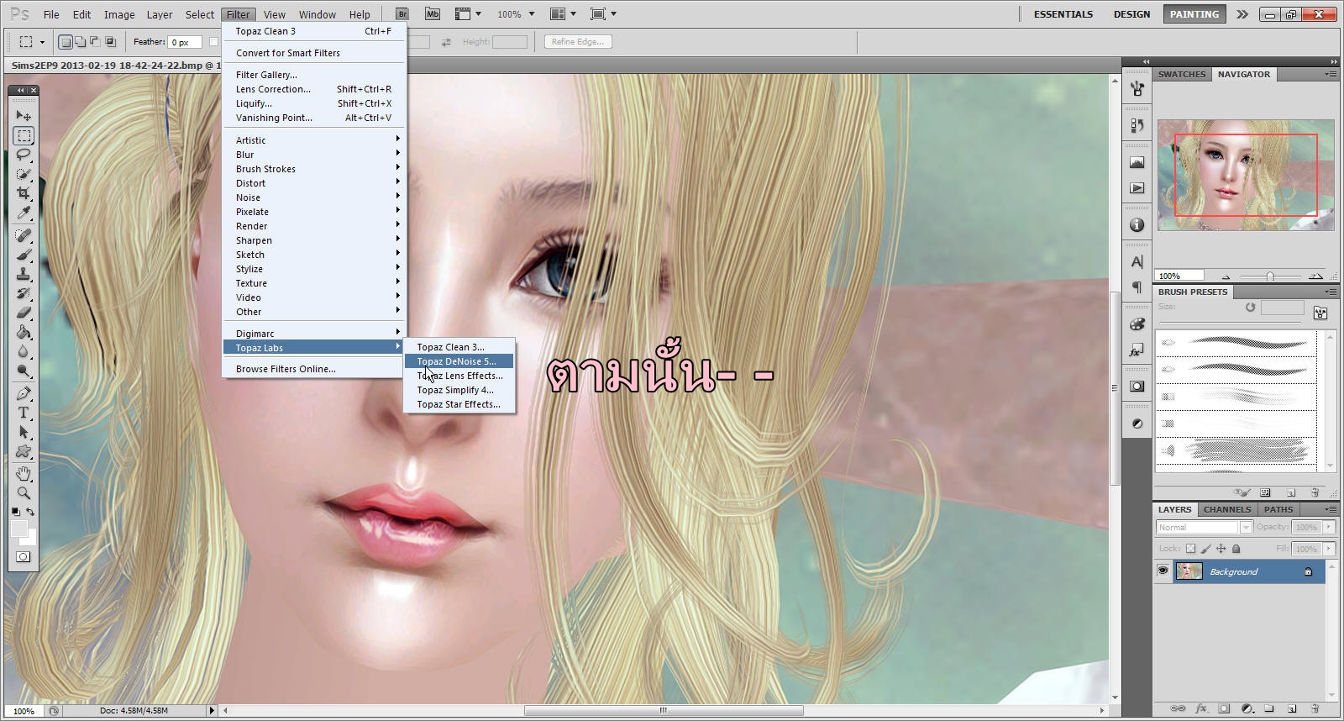Click the Feather input field

click(185, 42)
